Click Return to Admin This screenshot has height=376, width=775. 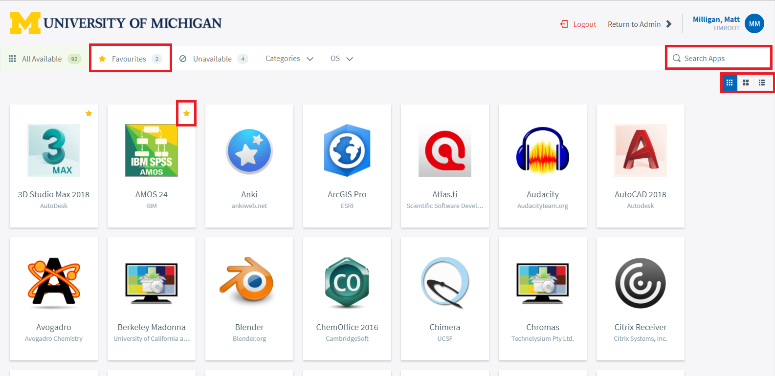[640, 24]
